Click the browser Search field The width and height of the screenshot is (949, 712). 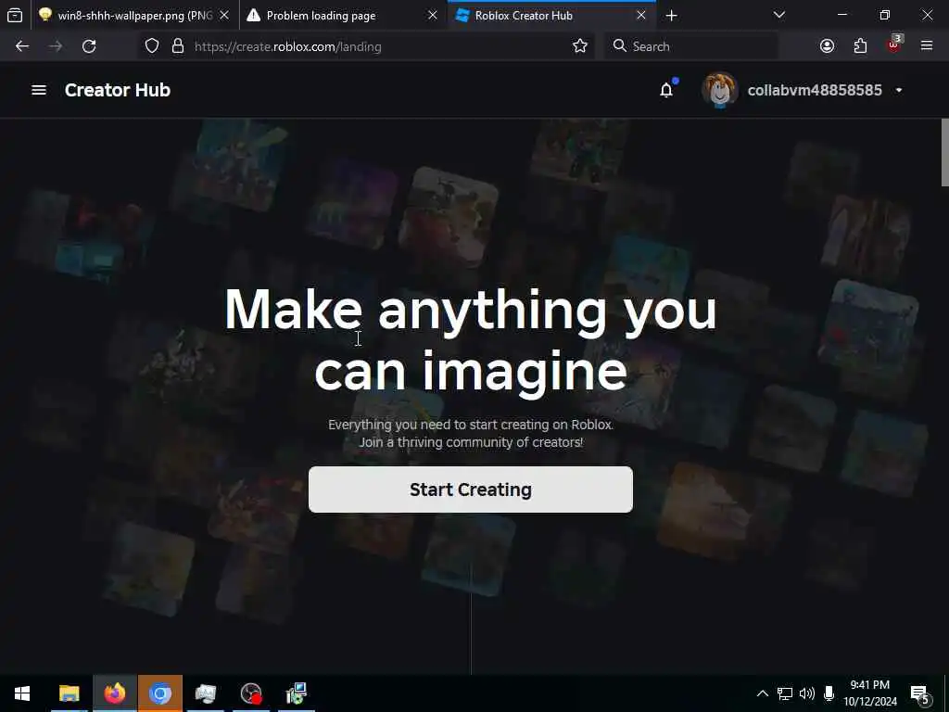(x=691, y=46)
